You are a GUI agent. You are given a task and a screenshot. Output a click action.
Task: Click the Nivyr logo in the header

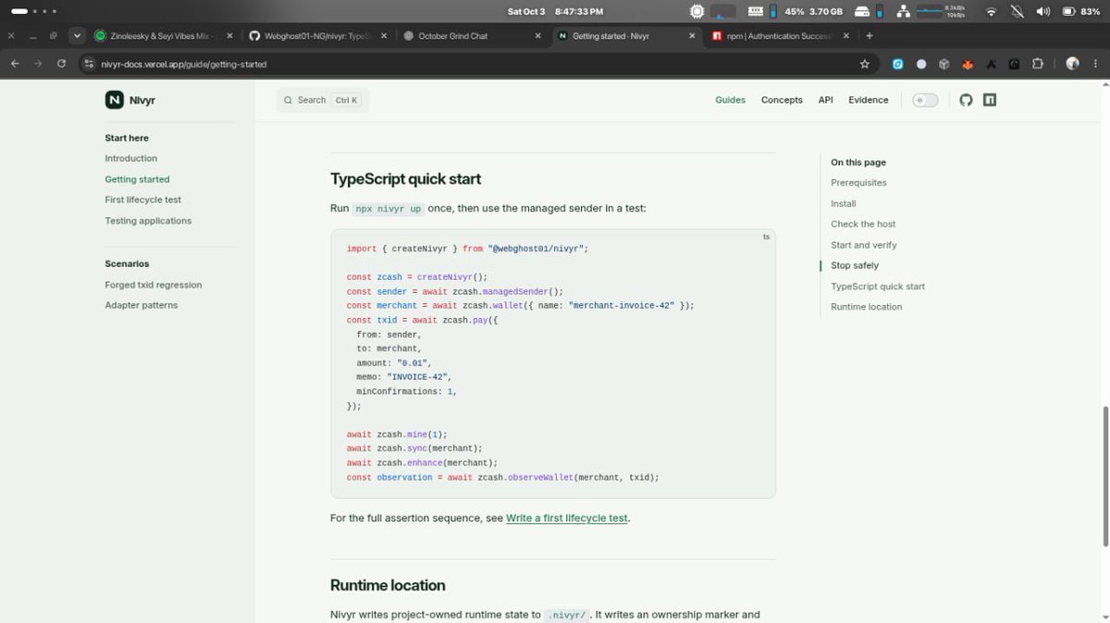pyautogui.click(x=129, y=100)
